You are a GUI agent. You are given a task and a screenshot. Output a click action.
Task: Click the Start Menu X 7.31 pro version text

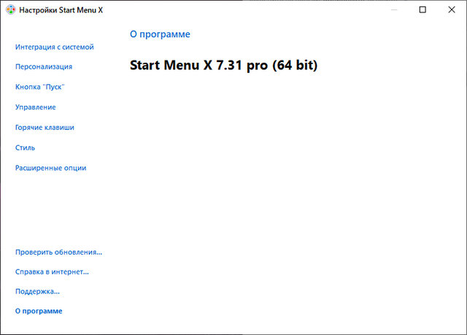tap(224, 65)
